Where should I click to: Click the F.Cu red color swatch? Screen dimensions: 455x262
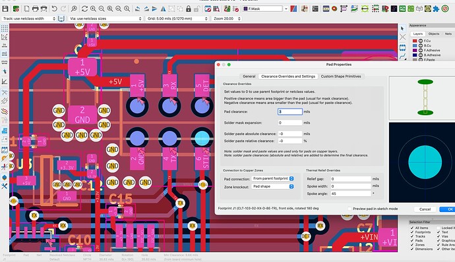pos(415,41)
